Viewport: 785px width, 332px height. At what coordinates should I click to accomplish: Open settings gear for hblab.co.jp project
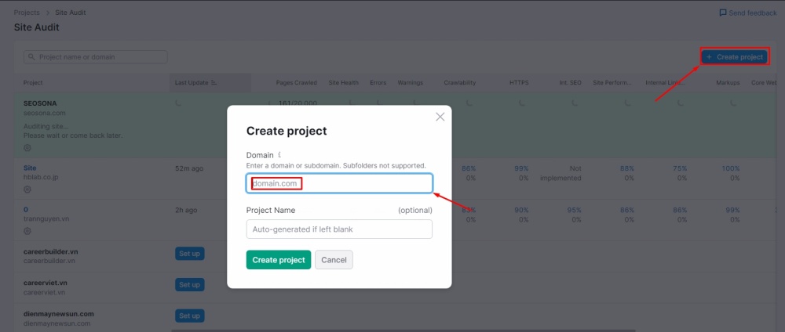coord(27,189)
